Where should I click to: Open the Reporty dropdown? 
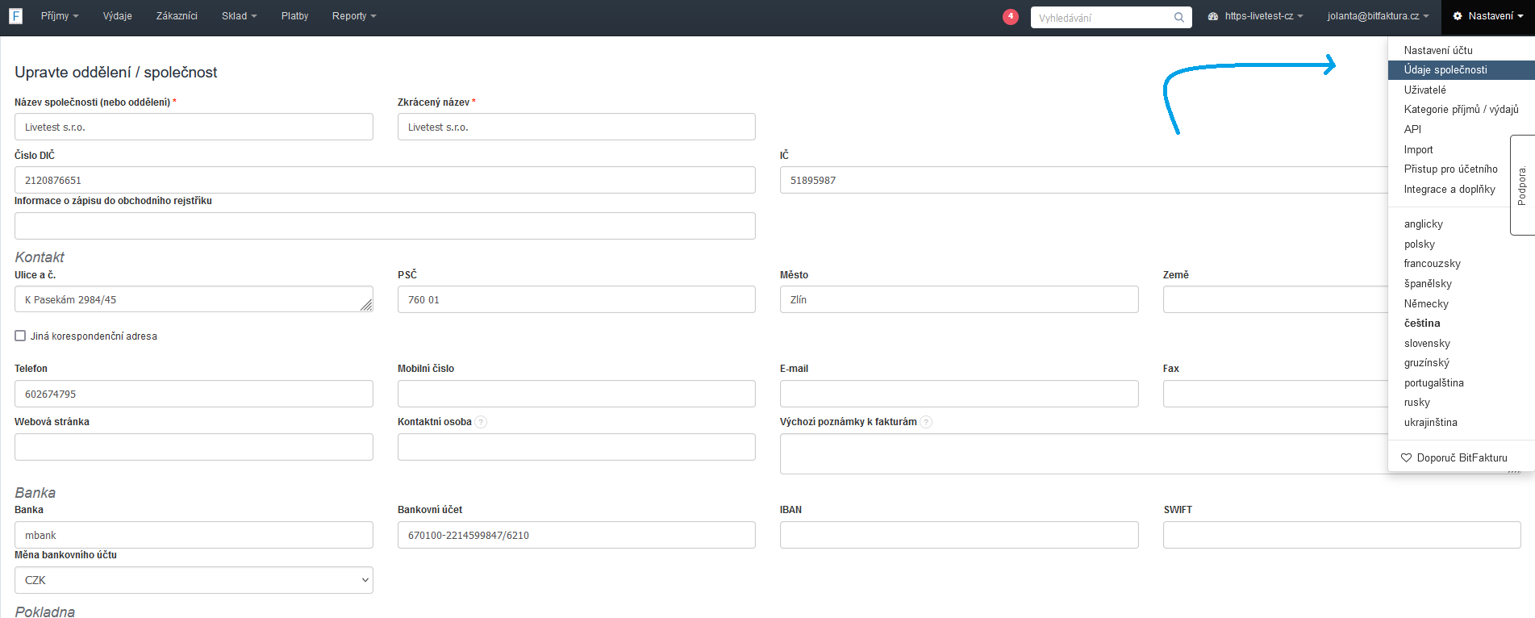[354, 16]
